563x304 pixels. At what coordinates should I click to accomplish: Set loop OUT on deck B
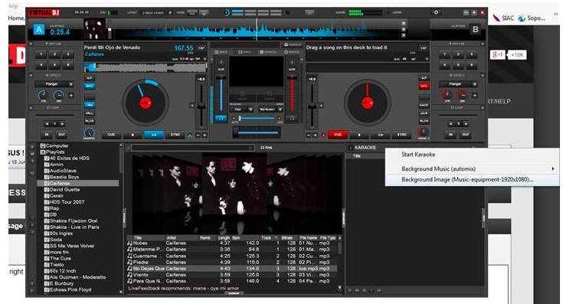point(466,135)
